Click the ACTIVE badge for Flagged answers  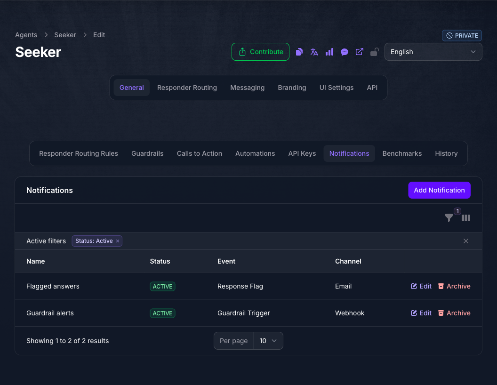(x=162, y=287)
